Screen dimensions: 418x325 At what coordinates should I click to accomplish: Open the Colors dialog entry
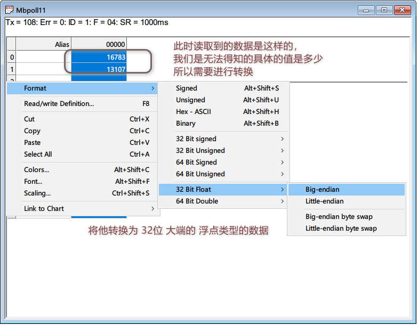click(82, 169)
